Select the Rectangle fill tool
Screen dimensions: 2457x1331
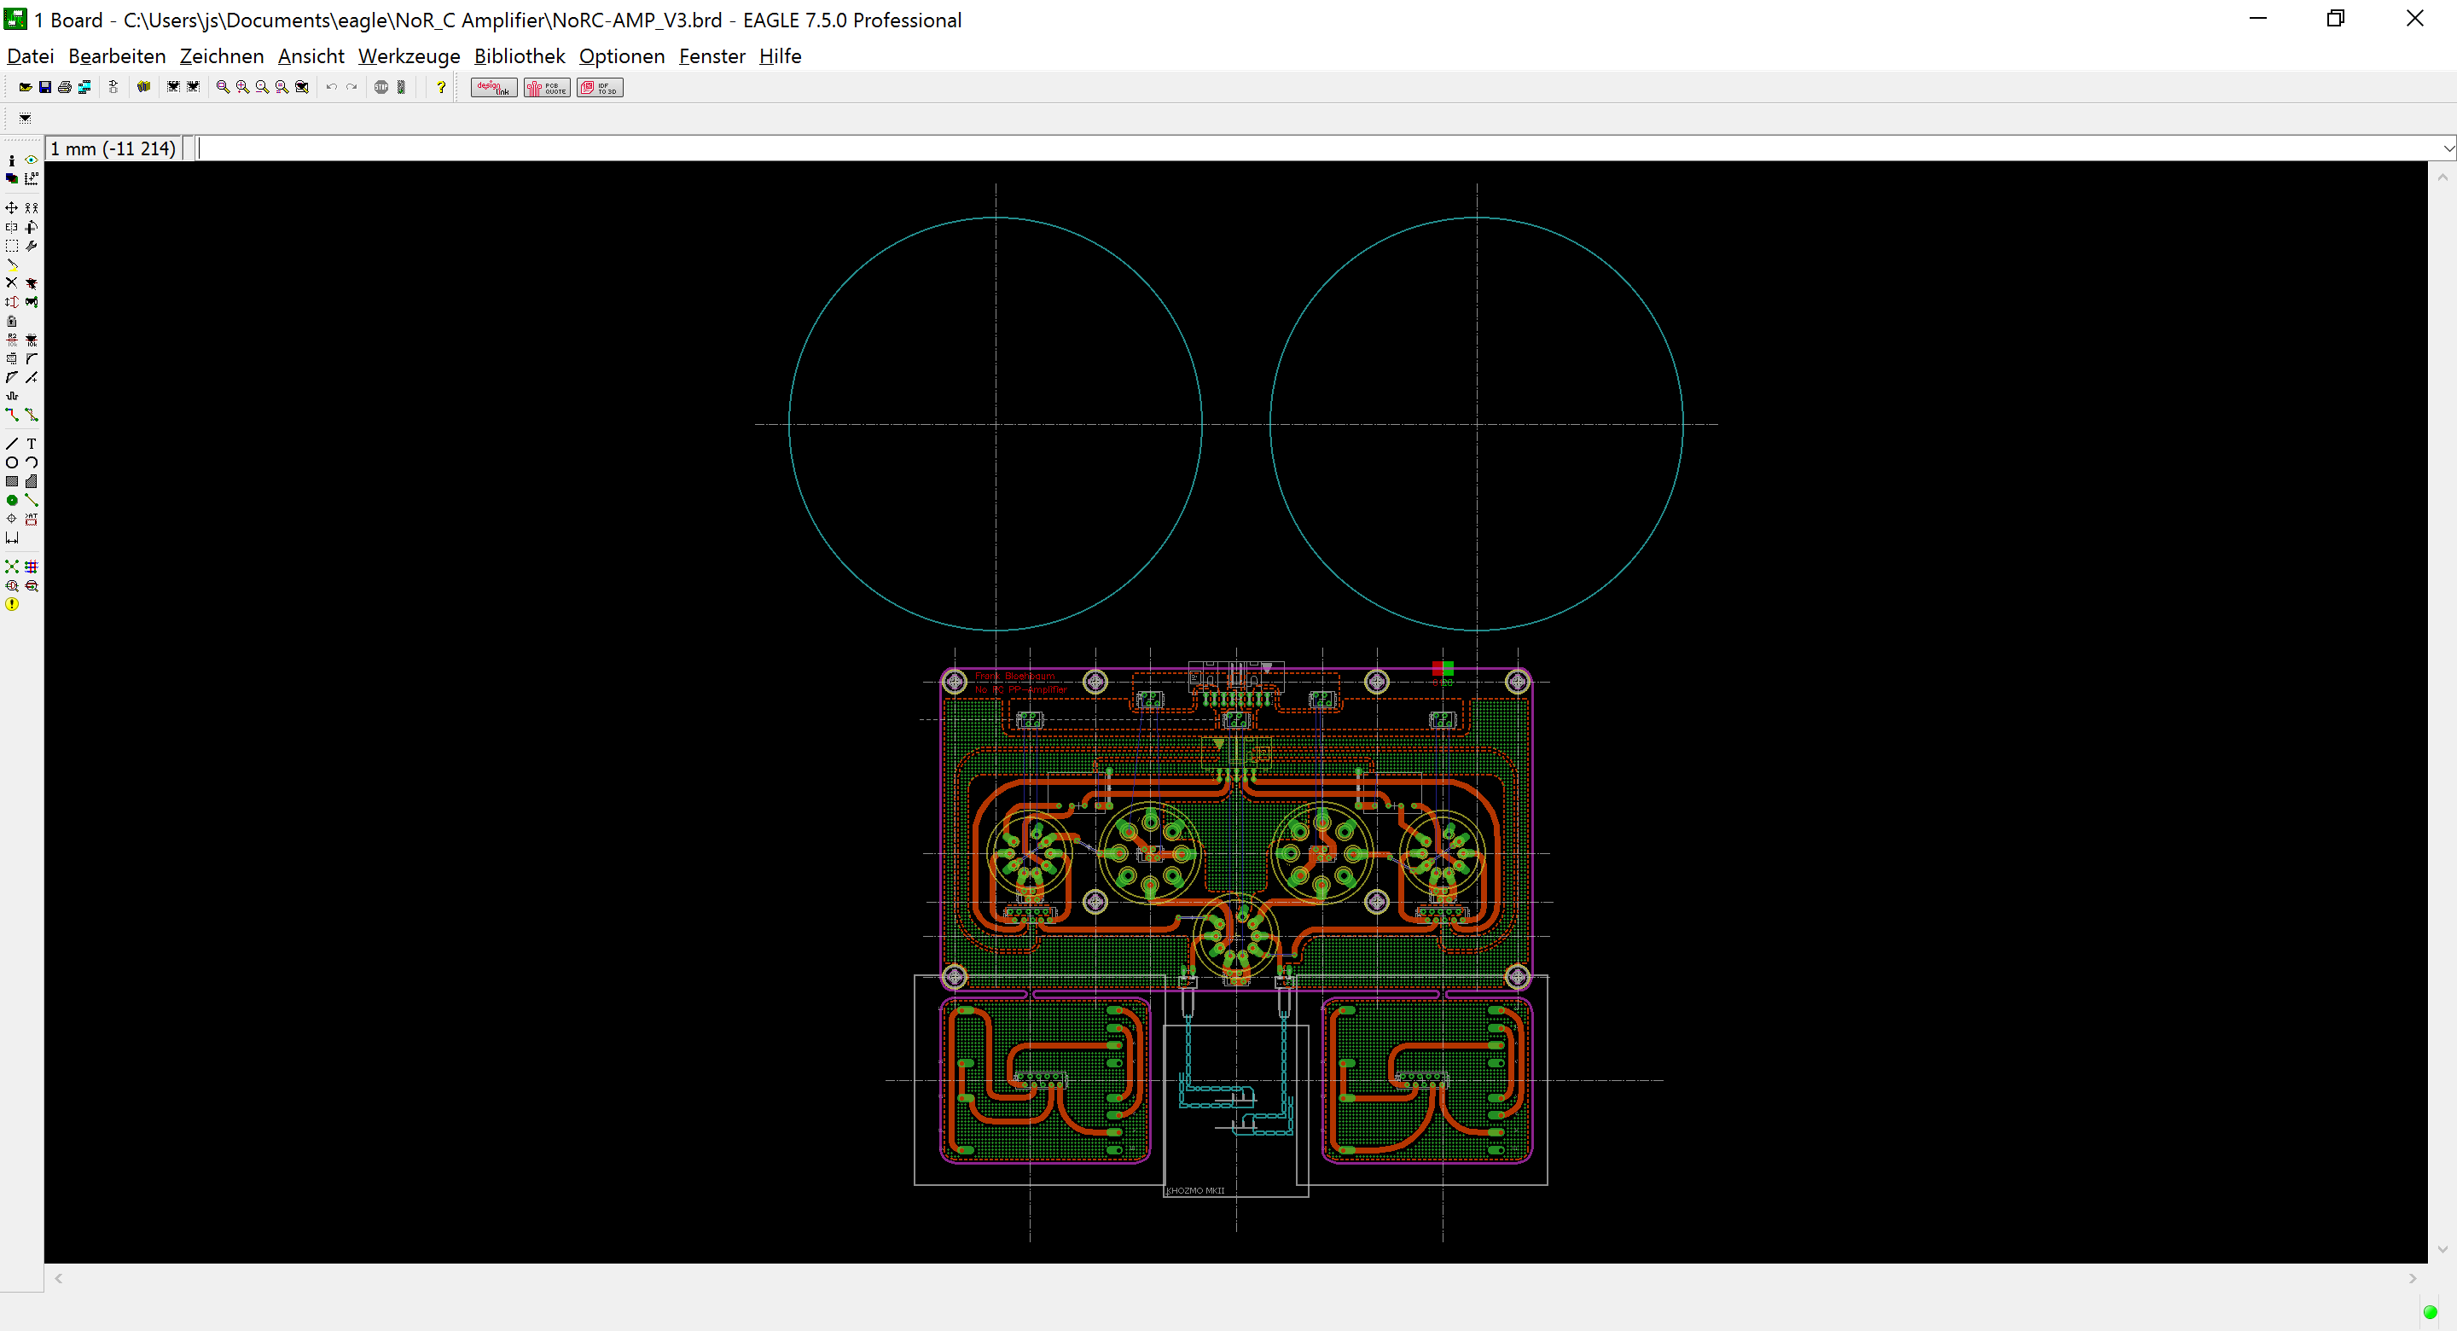click(x=11, y=482)
